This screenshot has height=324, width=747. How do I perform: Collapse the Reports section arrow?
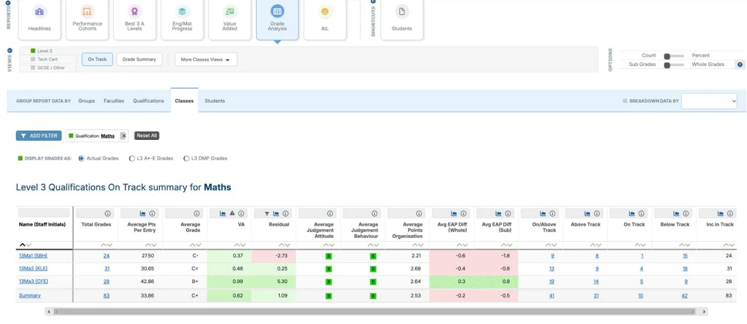click(8, 3)
